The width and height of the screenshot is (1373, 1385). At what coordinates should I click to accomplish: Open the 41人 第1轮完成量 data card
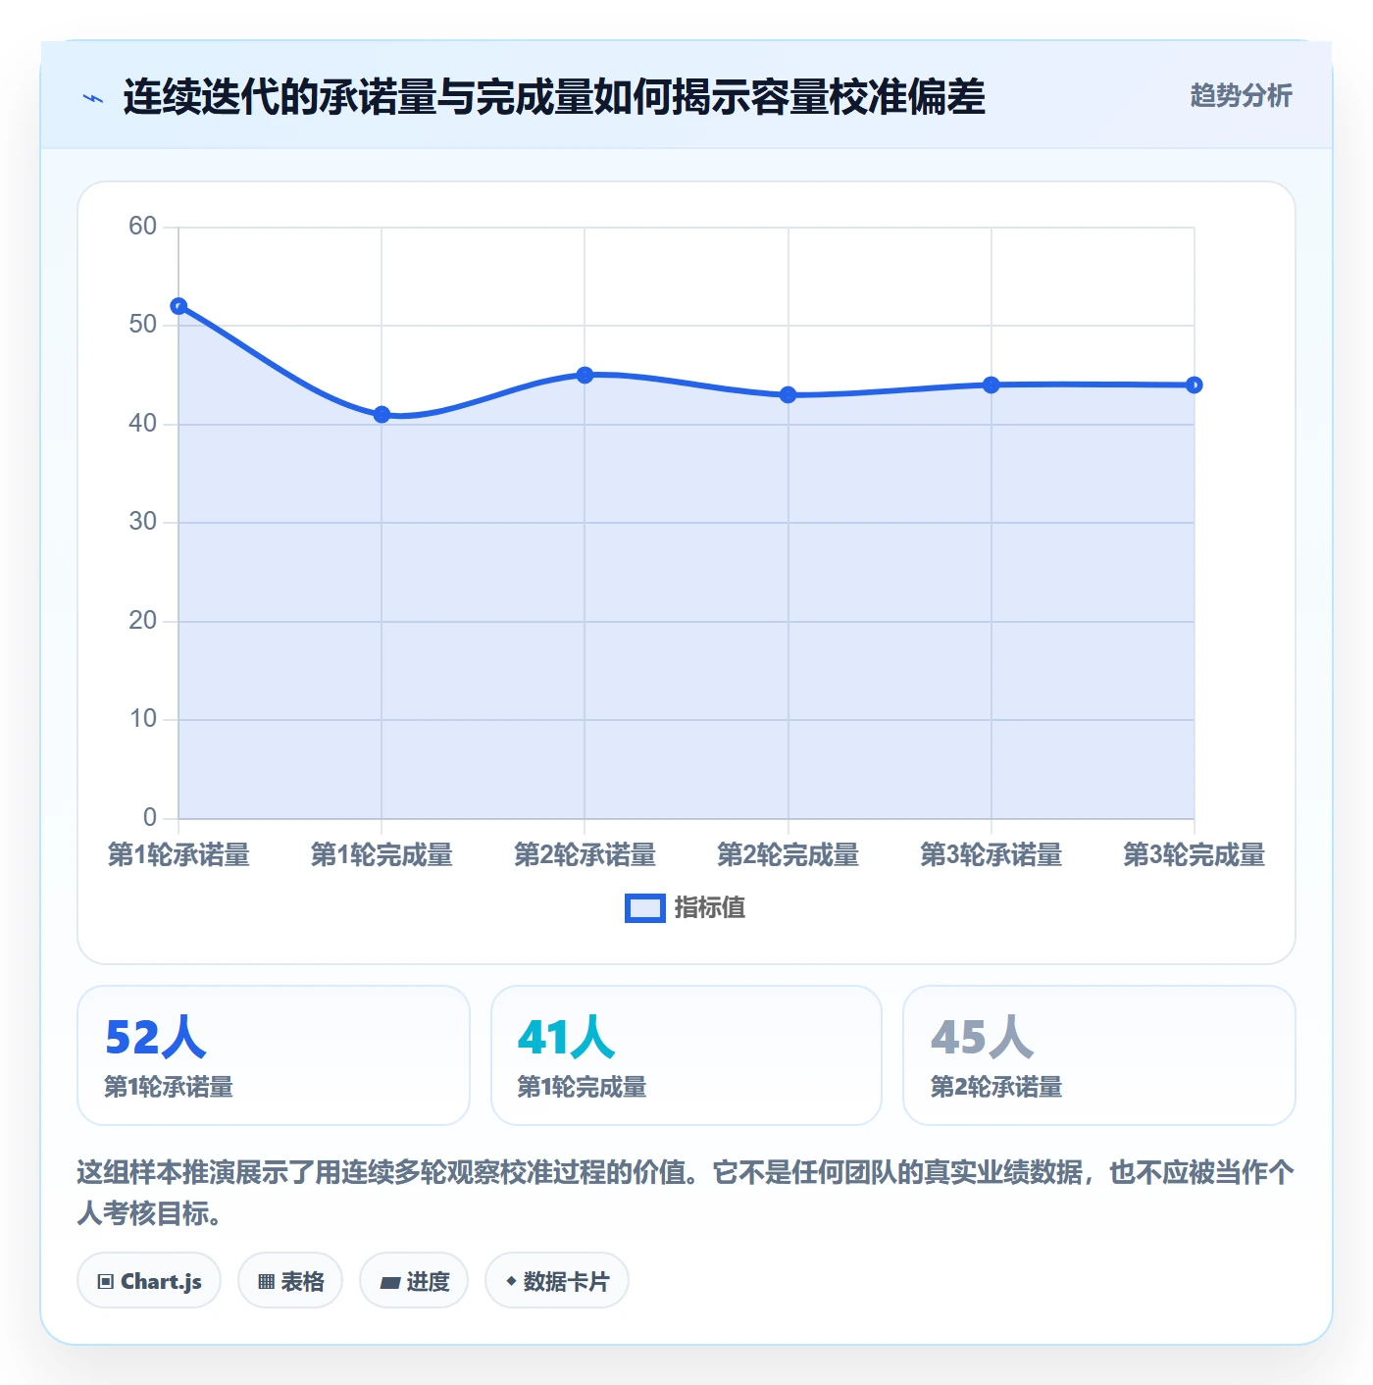(686, 1055)
